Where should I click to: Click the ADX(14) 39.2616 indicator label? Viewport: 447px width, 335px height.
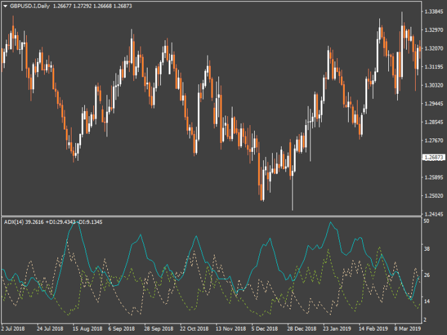24,222
